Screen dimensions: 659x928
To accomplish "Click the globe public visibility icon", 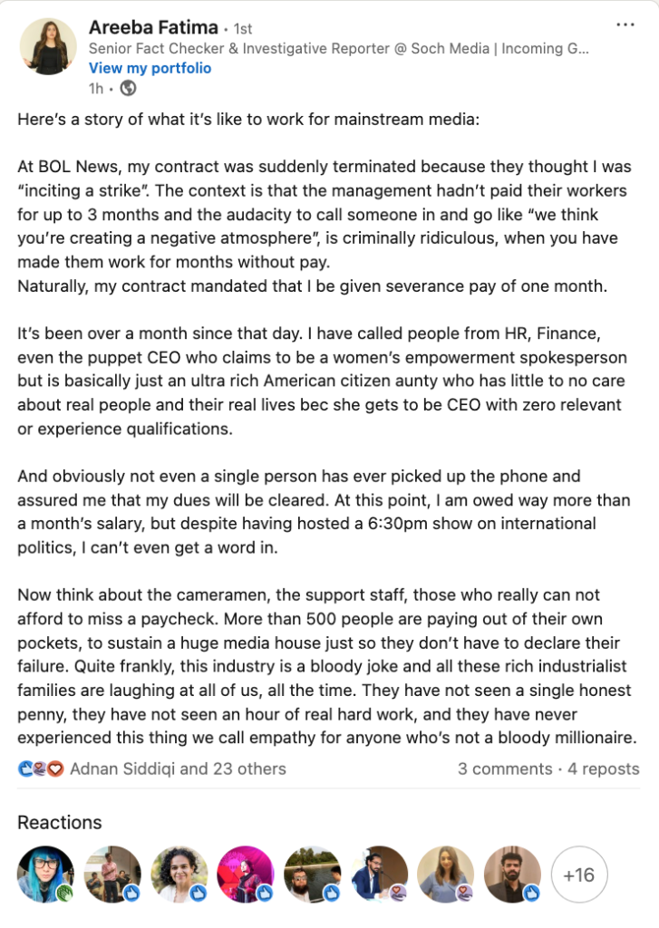I will pos(128,88).
